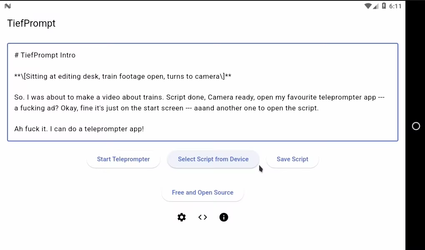425x250 pixels.
Task: Click the '# TiefPrompt Intro' heading line
Action: 45,55
